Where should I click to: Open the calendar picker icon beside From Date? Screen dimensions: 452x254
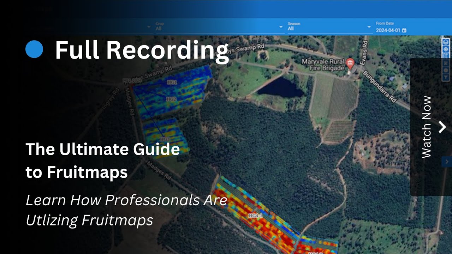click(x=404, y=31)
